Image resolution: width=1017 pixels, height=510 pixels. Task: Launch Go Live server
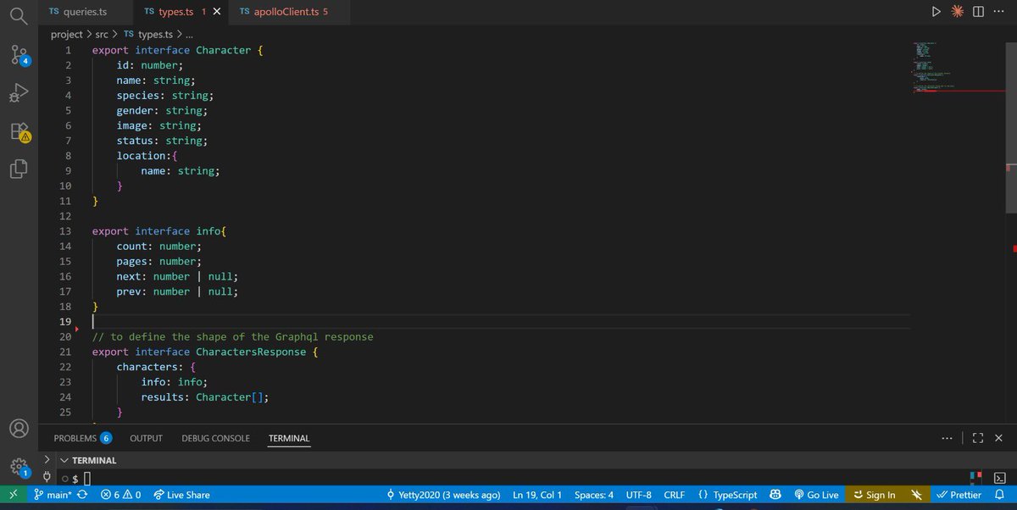click(x=816, y=495)
